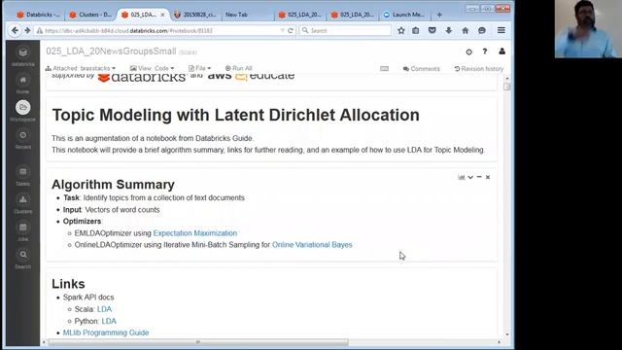622x350 pixels.
Task: Open Jobs in the sidebar
Action: (x=23, y=231)
